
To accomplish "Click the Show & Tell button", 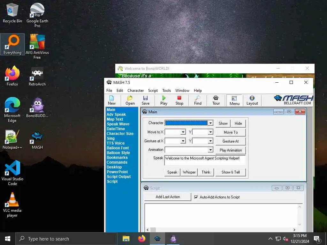I will [x=231, y=172].
